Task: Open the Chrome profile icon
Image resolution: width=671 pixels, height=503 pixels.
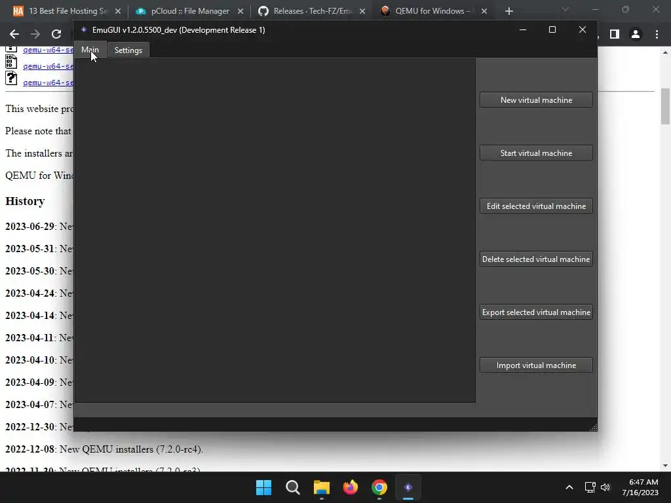Action: click(636, 34)
